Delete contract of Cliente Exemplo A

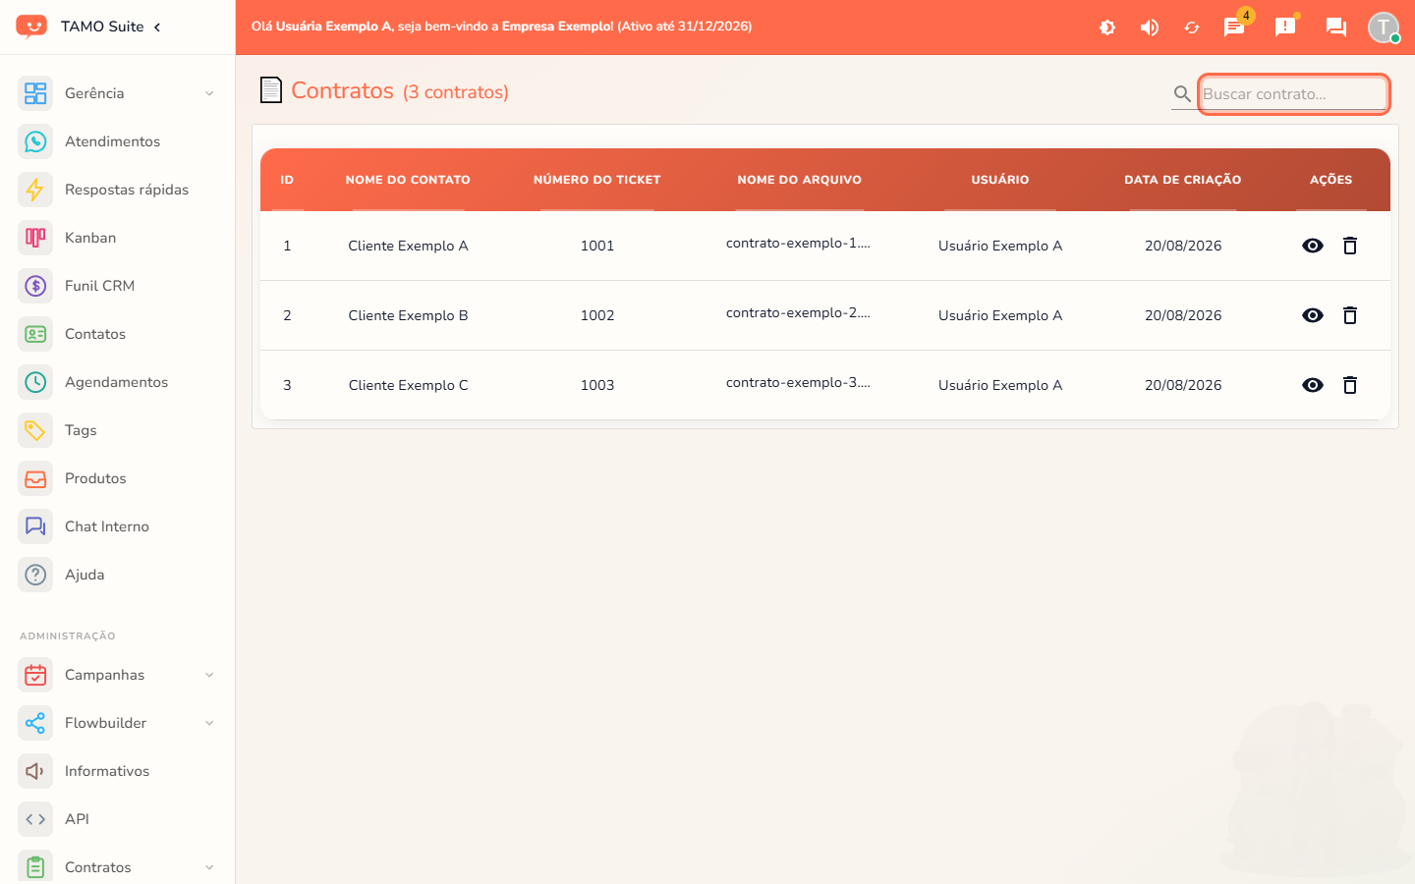(x=1350, y=246)
